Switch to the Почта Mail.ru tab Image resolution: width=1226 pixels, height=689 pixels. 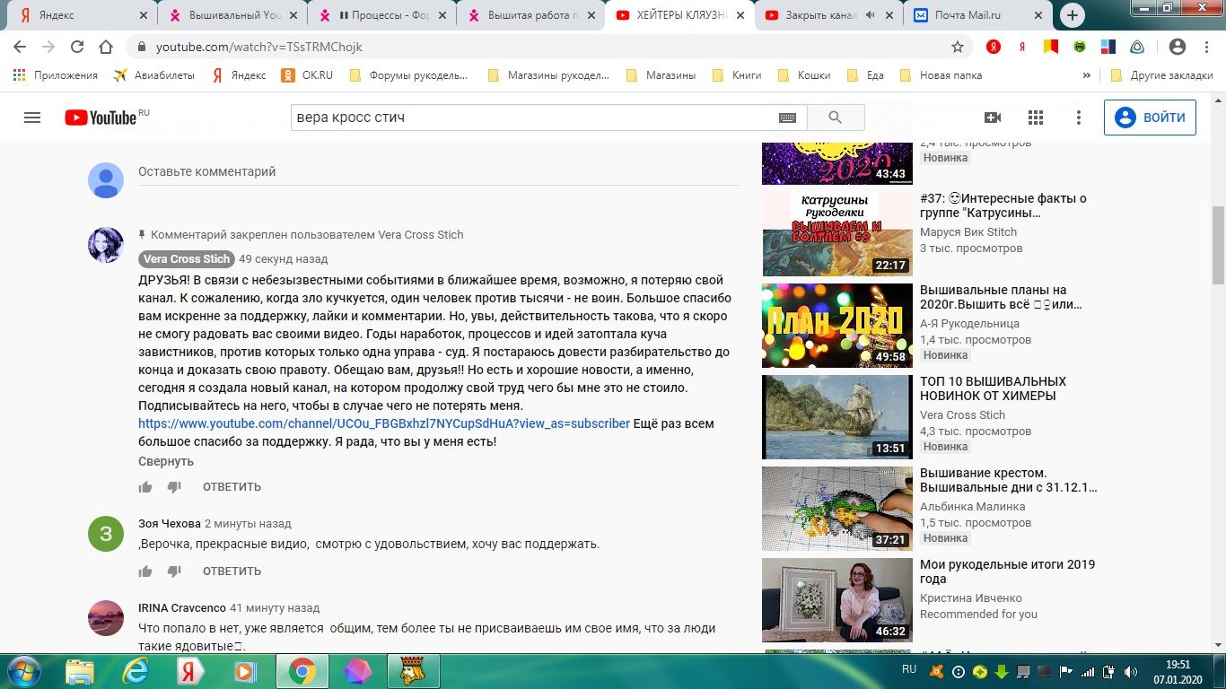tap(976, 15)
